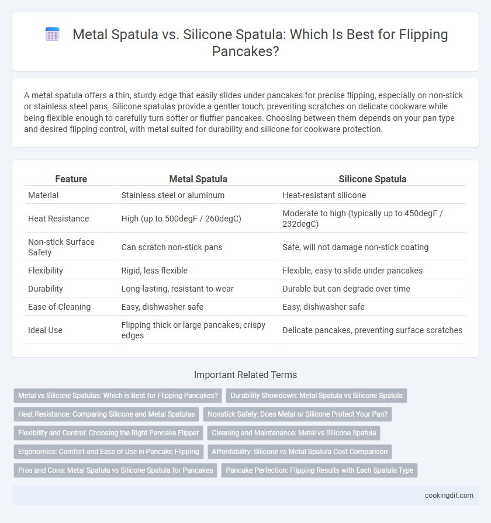
Task: Open 'Pancake Perfection: Flipping Results' tag
Action: click(320, 470)
